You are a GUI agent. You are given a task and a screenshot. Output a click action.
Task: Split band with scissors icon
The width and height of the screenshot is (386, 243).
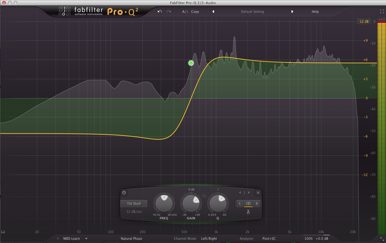point(248,212)
